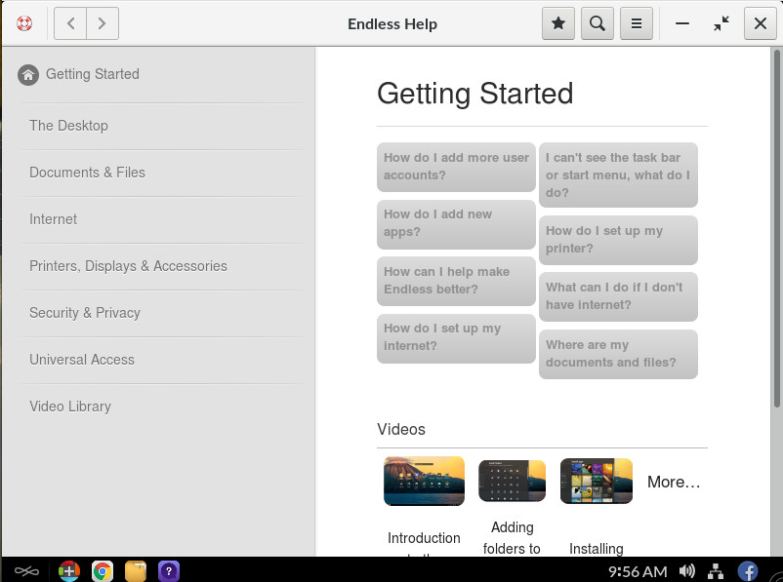Click the Facebook icon in taskbar
The width and height of the screenshot is (783, 582).
click(x=748, y=571)
